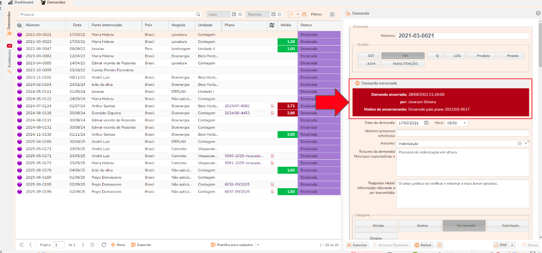Collapse the Demanda encerrada section
542x253 pixels.
[357, 83]
